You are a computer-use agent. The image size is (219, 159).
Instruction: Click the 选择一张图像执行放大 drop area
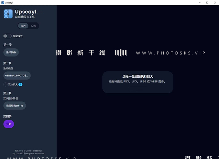(138, 82)
